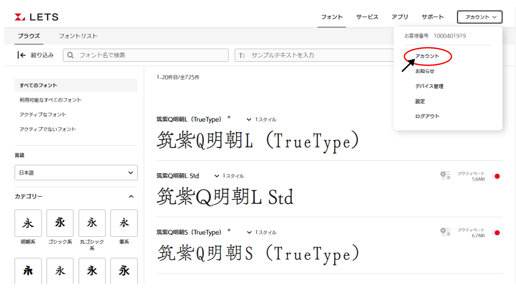The image size is (516, 289).
Task: Select the 筆系 category tile
Action: pyautogui.click(x=124, y=223)
